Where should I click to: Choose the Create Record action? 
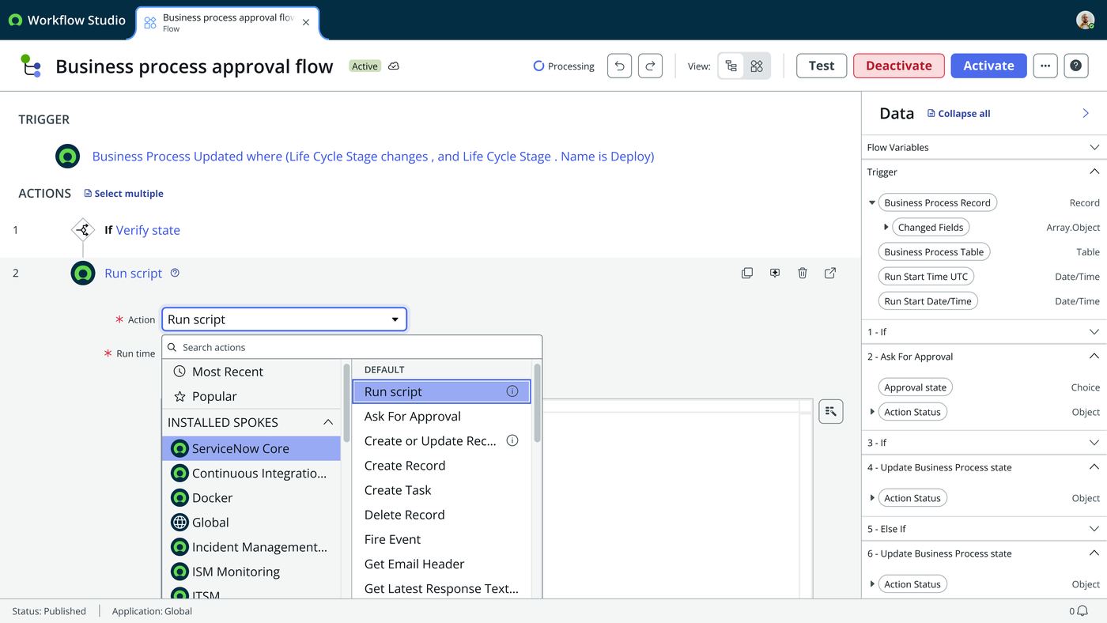coord(441,466)
